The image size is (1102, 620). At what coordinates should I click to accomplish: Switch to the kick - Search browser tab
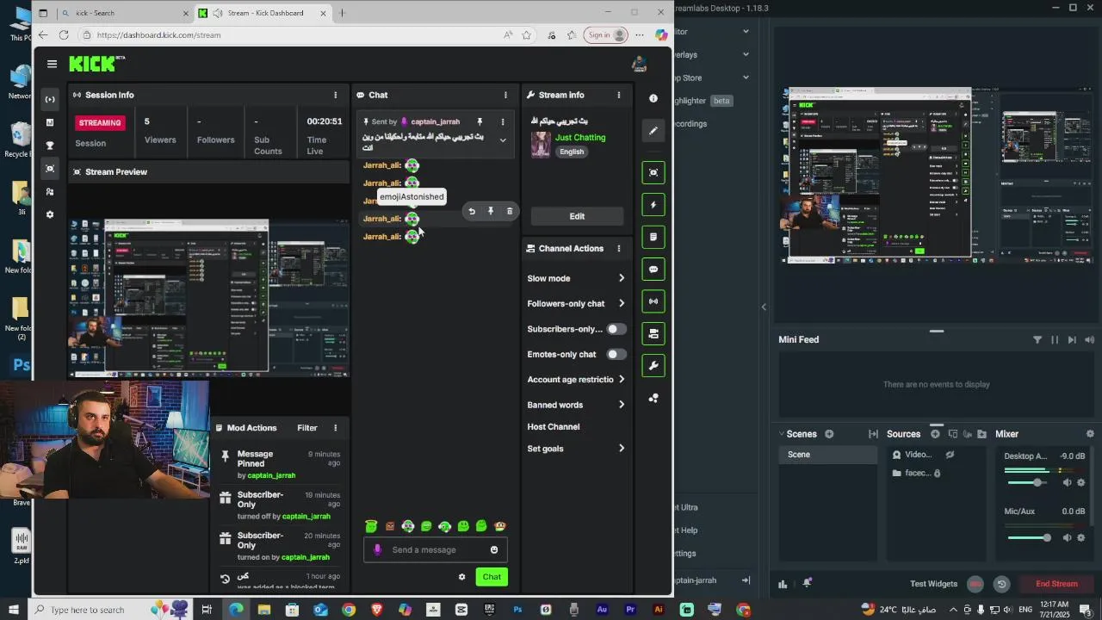point(125,13)
